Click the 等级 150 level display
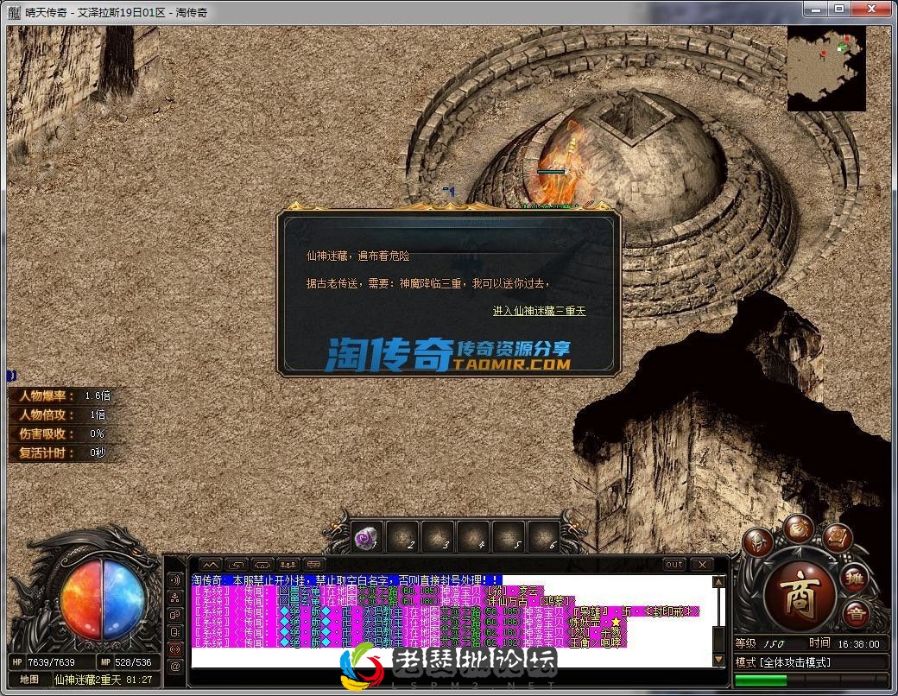The width and height of the screenshot is (898, 696). tap(759, 643)
